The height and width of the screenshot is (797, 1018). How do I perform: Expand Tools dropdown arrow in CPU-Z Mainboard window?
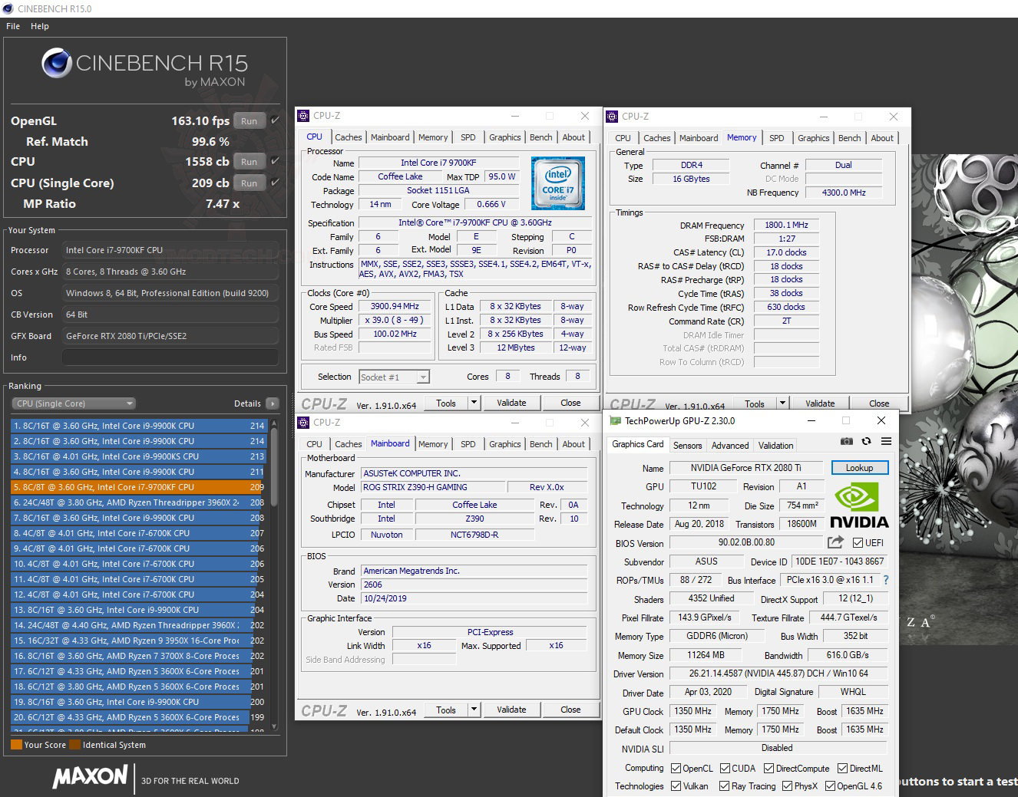pos(474,710)
